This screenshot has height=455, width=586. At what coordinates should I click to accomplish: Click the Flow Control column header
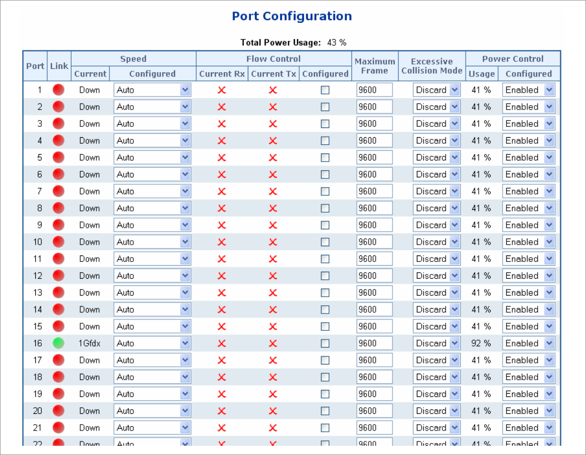click(x=273, y=59)
